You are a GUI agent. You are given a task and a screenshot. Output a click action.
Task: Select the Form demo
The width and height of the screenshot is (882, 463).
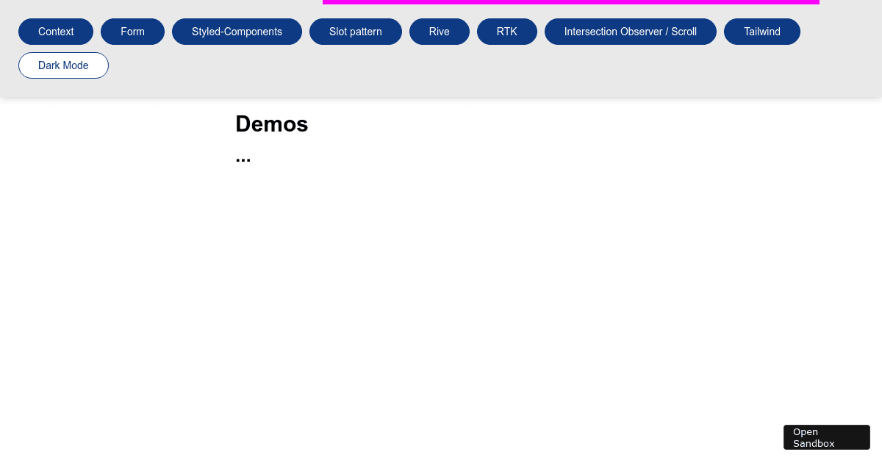click(x=132, y=32)
